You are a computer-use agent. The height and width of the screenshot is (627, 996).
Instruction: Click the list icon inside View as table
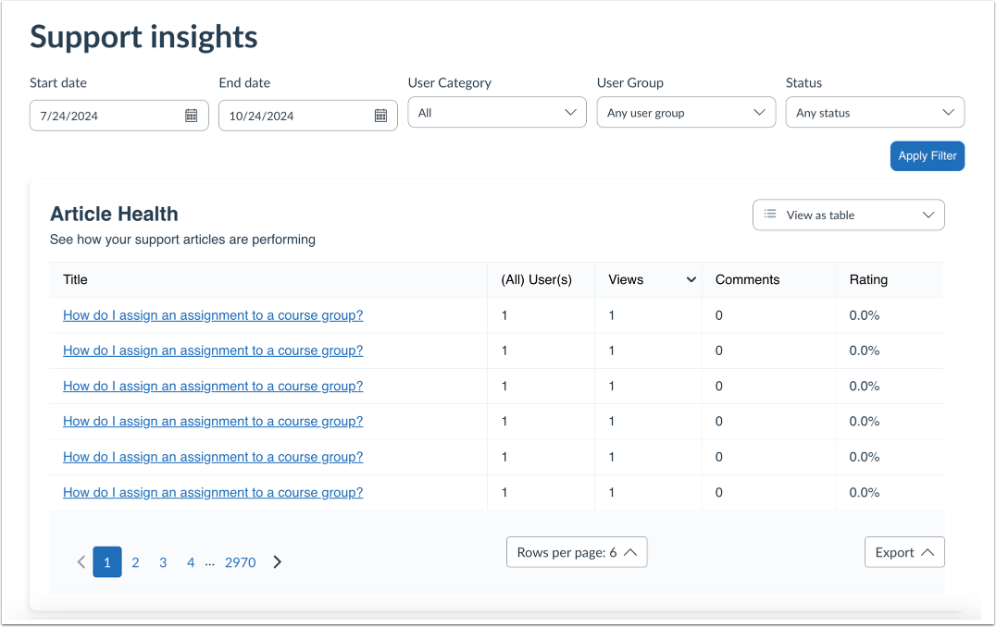point(769,215)
